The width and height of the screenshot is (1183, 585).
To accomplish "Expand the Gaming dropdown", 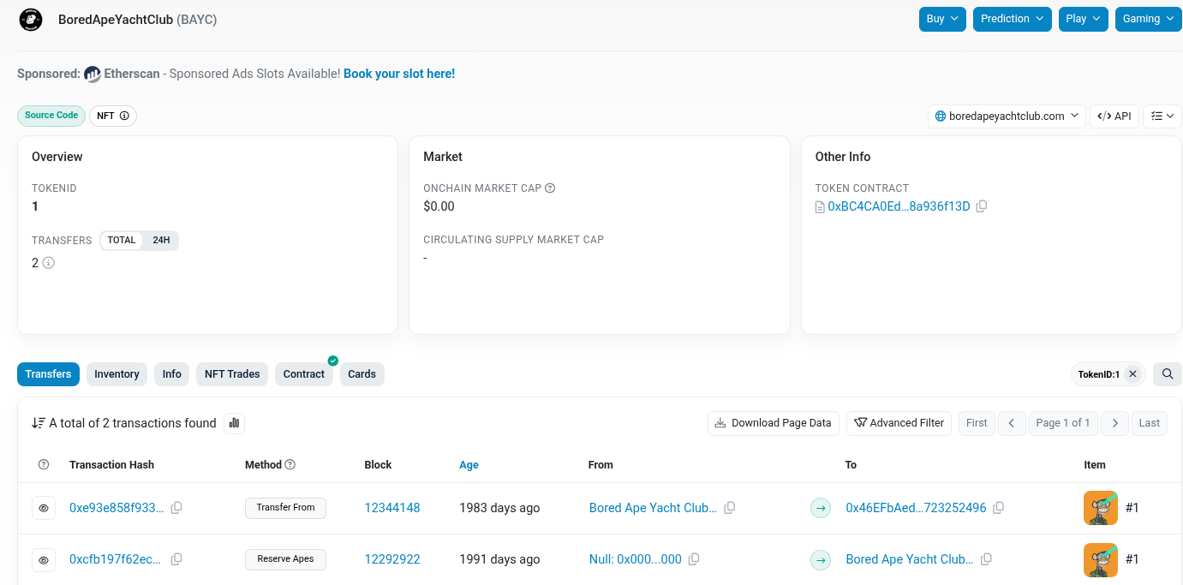I will coord(1149,19).
